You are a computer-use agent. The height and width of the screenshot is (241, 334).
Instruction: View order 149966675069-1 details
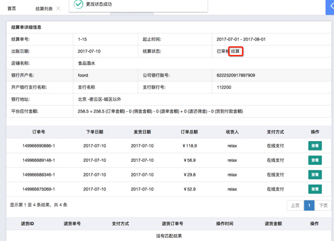coord(315,189)
